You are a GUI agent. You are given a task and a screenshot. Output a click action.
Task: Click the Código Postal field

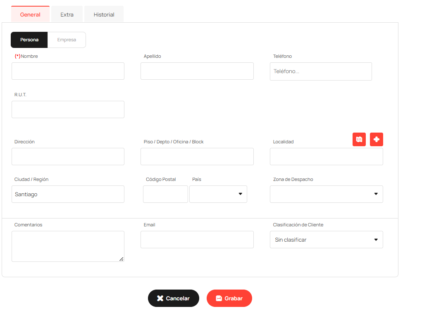(165, 194)
